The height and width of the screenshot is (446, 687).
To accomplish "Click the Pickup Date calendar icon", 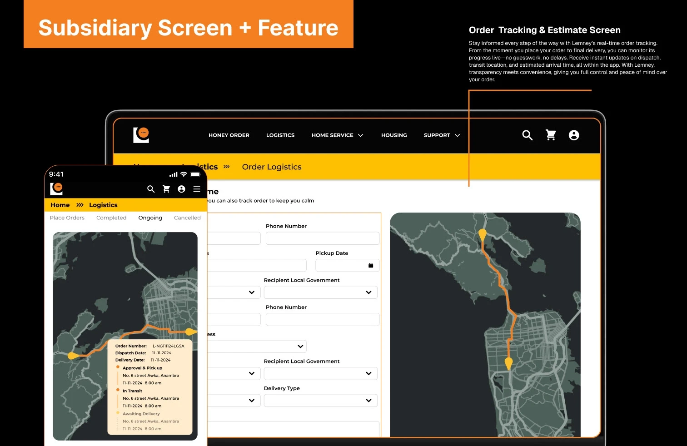I will pyautogui.click(x=371, y=265).
